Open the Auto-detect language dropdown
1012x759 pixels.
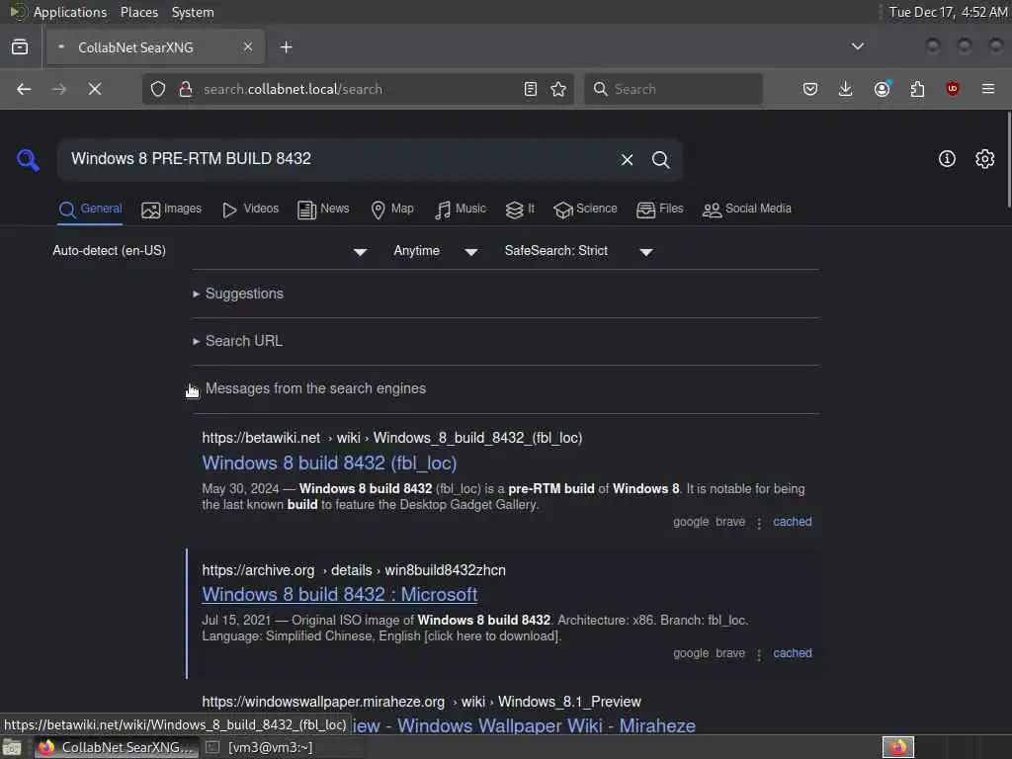210,251
